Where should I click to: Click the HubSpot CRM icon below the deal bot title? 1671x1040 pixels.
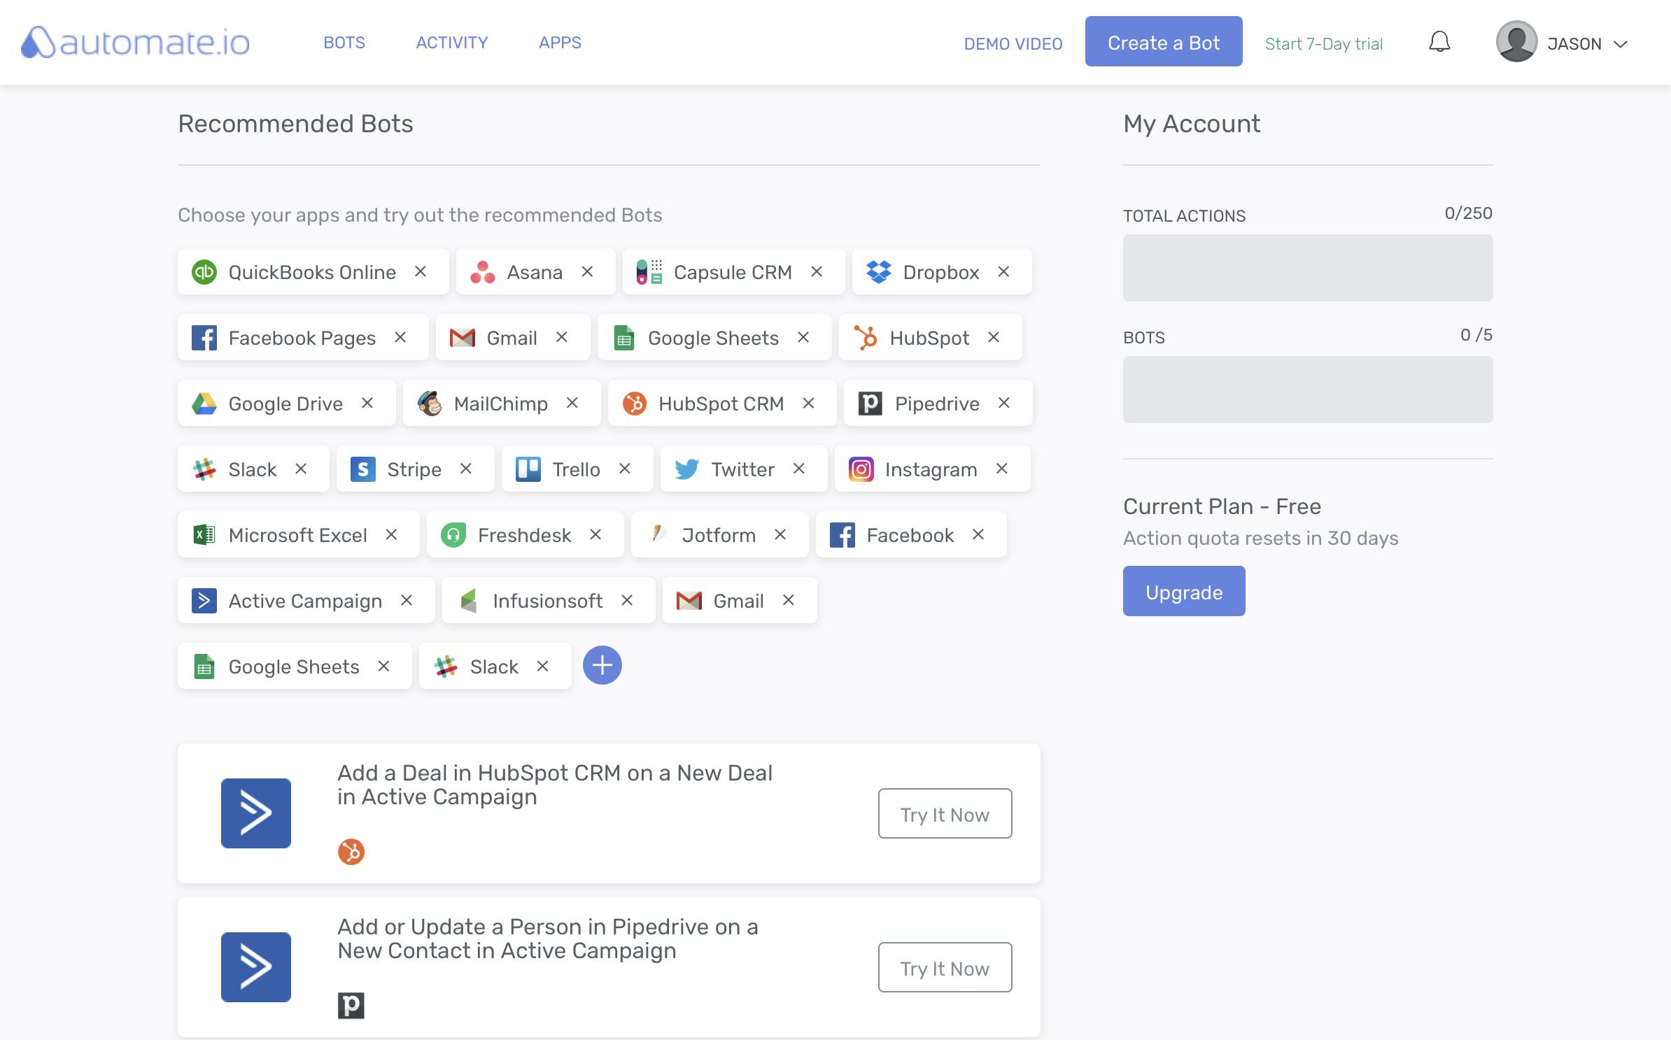point(351,852)
